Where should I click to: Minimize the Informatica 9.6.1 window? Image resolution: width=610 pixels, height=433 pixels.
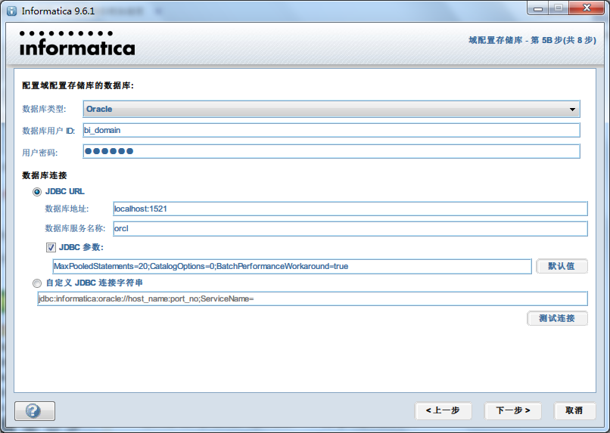(x=538, y=8)
